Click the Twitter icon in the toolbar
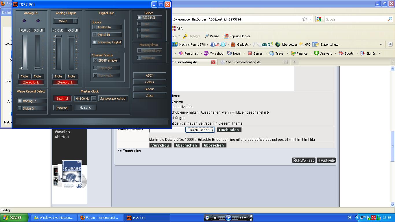 tap(223, 45)
